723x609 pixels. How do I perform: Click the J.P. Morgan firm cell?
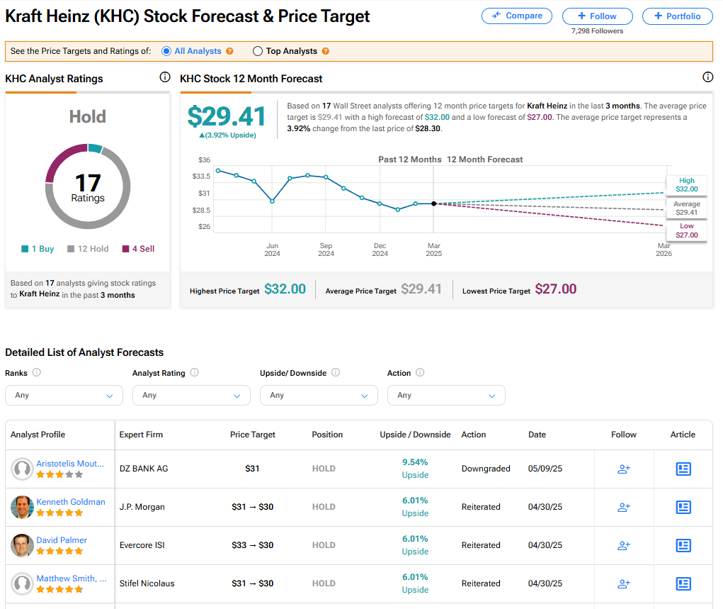click(x=142, y=507)
